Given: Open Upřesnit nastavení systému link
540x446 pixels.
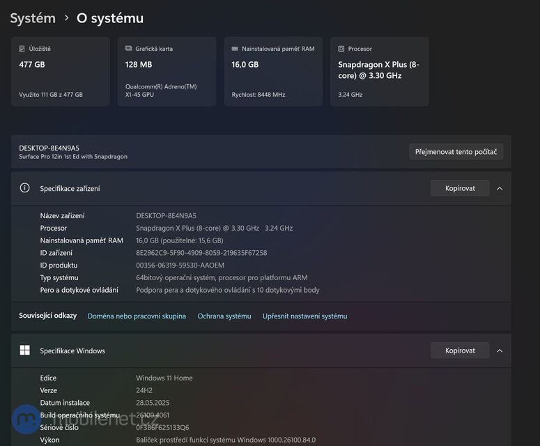Looking at the screenshot, I should pos(304,316).
